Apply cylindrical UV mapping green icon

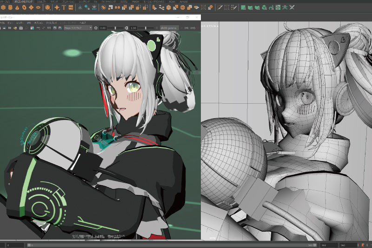pyautogui.click(x=250, y=7)
